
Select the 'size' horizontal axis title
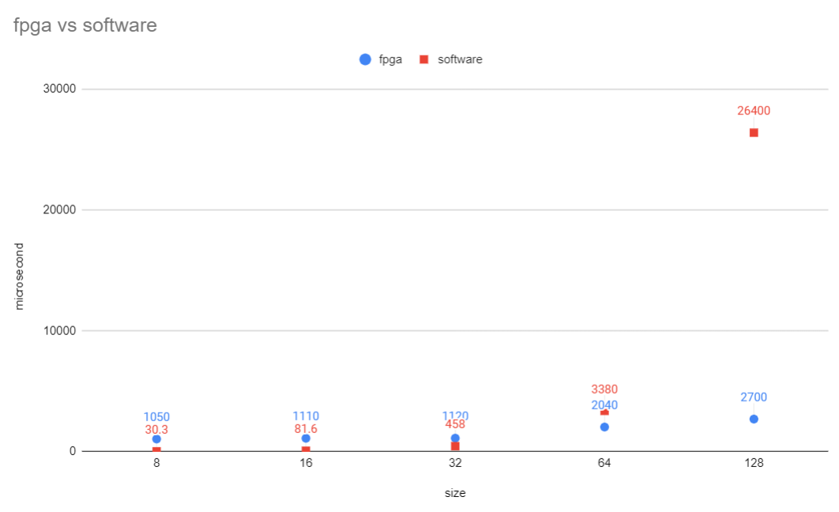point(454,493)
